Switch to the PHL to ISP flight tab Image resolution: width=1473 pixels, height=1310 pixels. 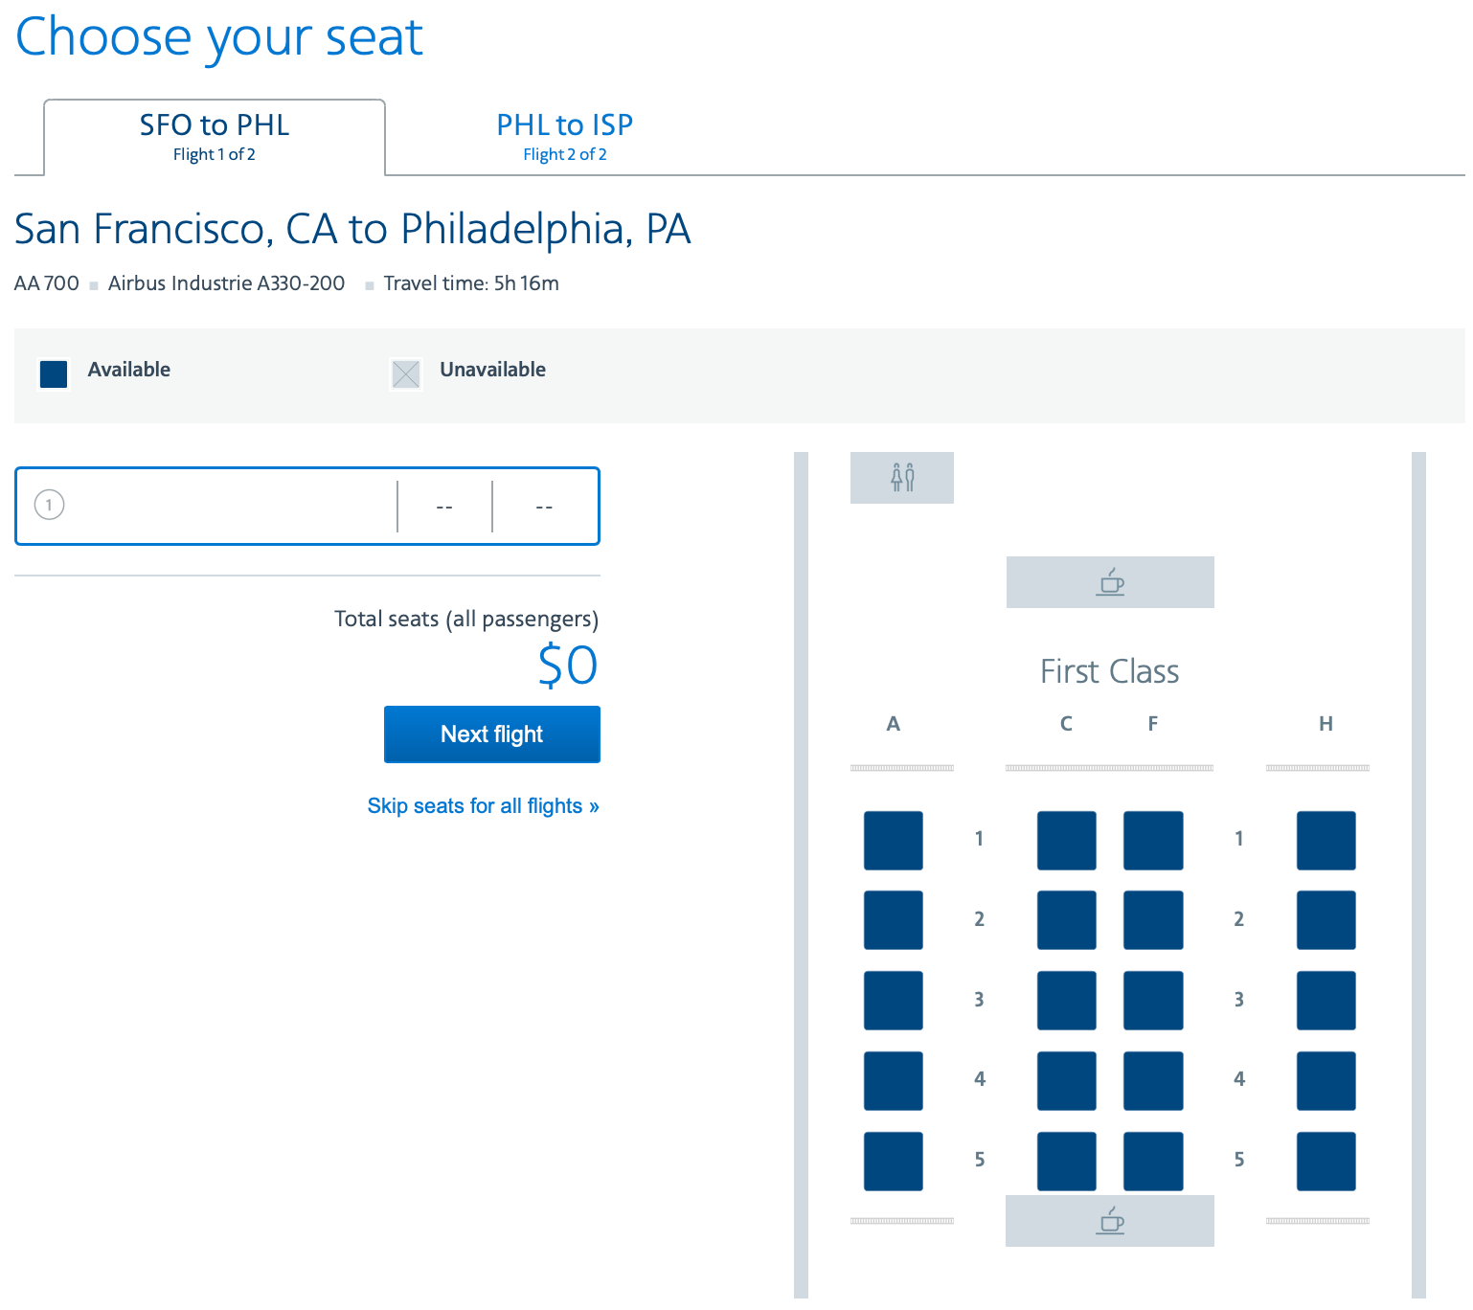[564, 136]
